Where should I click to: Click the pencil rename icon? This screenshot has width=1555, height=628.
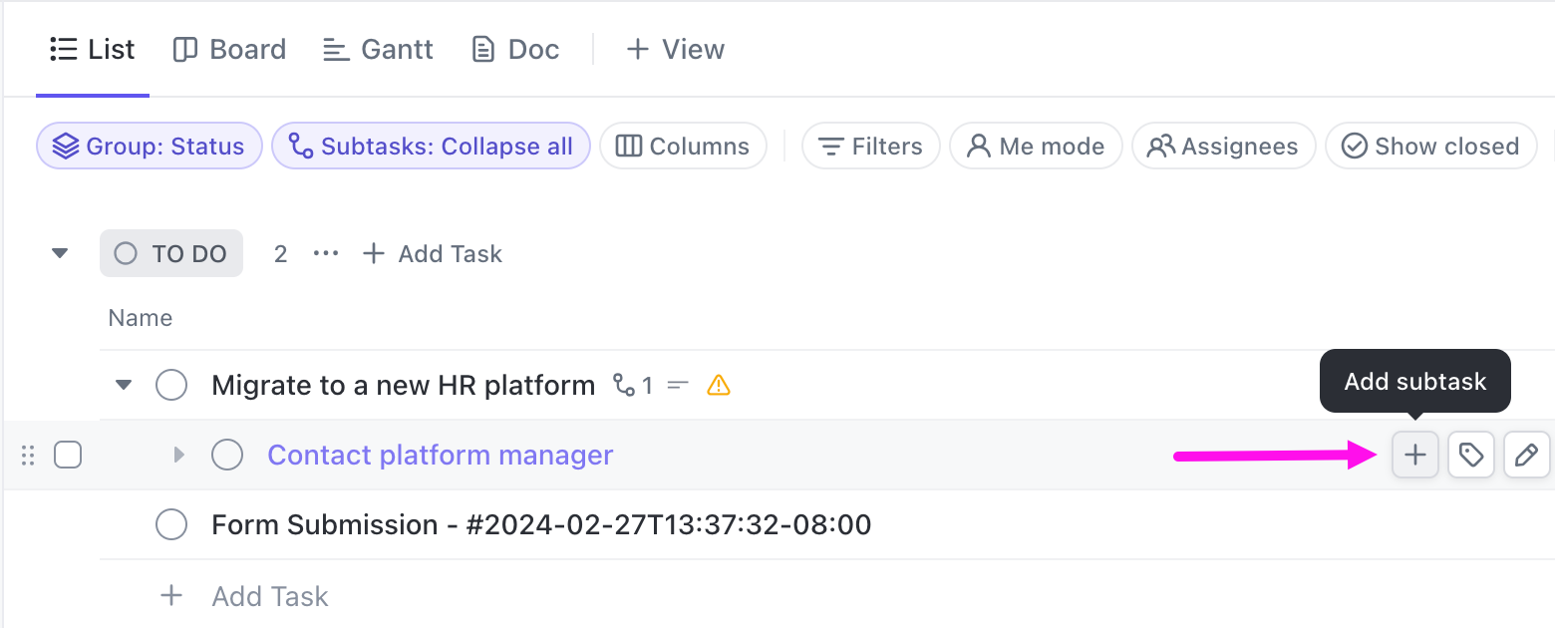pos(1526,456)
